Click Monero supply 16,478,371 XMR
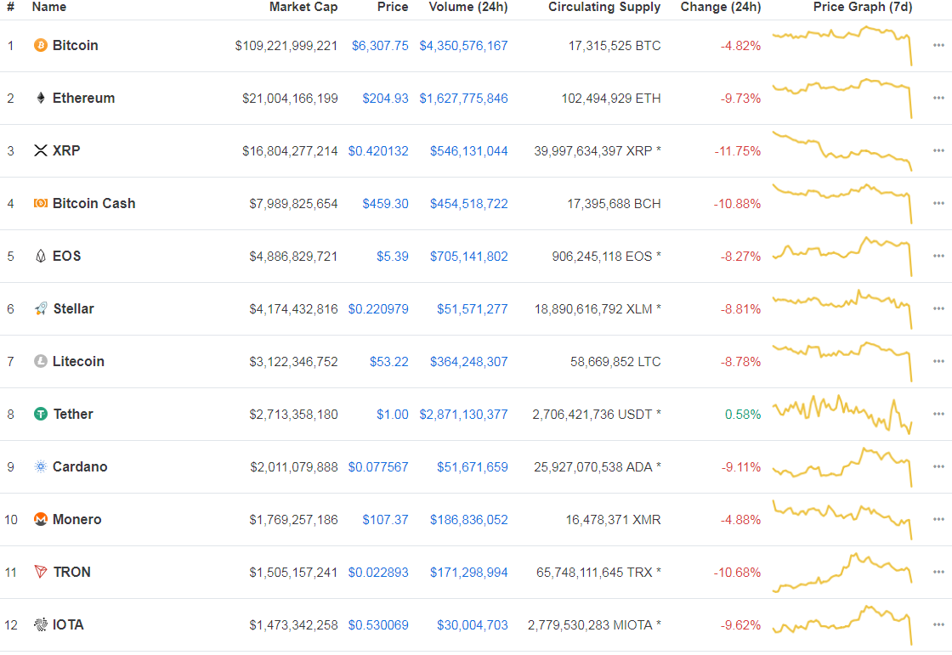The image size is (952, 655). 613,520
